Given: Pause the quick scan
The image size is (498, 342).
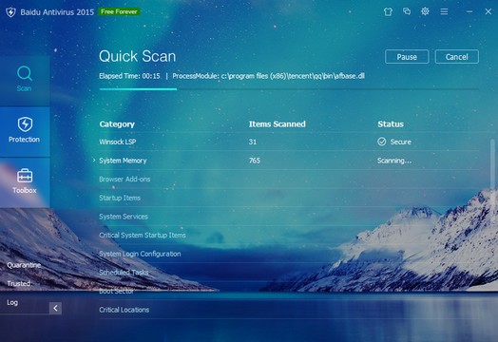Looking at the screenshot, I should (407, 57).
